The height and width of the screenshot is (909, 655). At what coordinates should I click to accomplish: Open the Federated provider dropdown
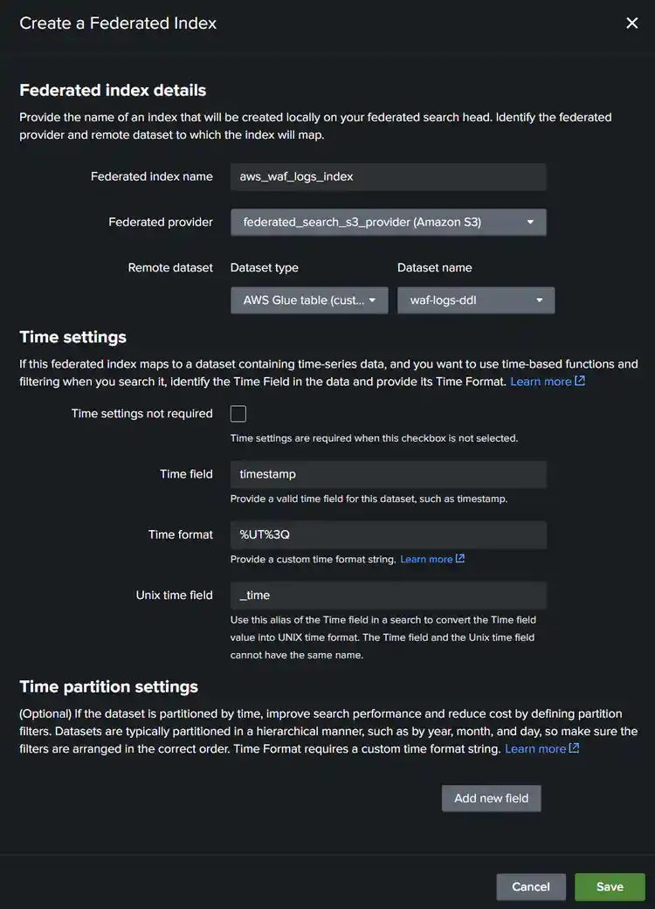click(x=388, y=223)
